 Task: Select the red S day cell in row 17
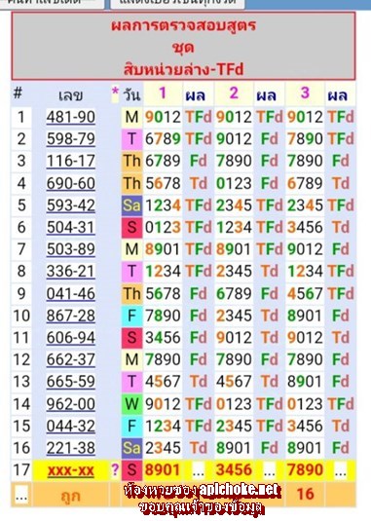131,470
